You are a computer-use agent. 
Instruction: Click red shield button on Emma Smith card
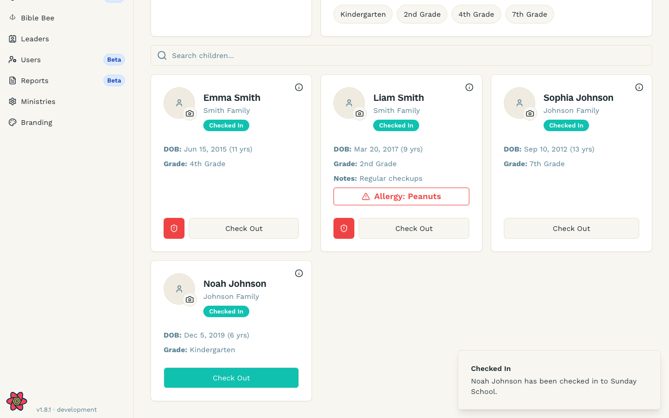pos(174,228)
